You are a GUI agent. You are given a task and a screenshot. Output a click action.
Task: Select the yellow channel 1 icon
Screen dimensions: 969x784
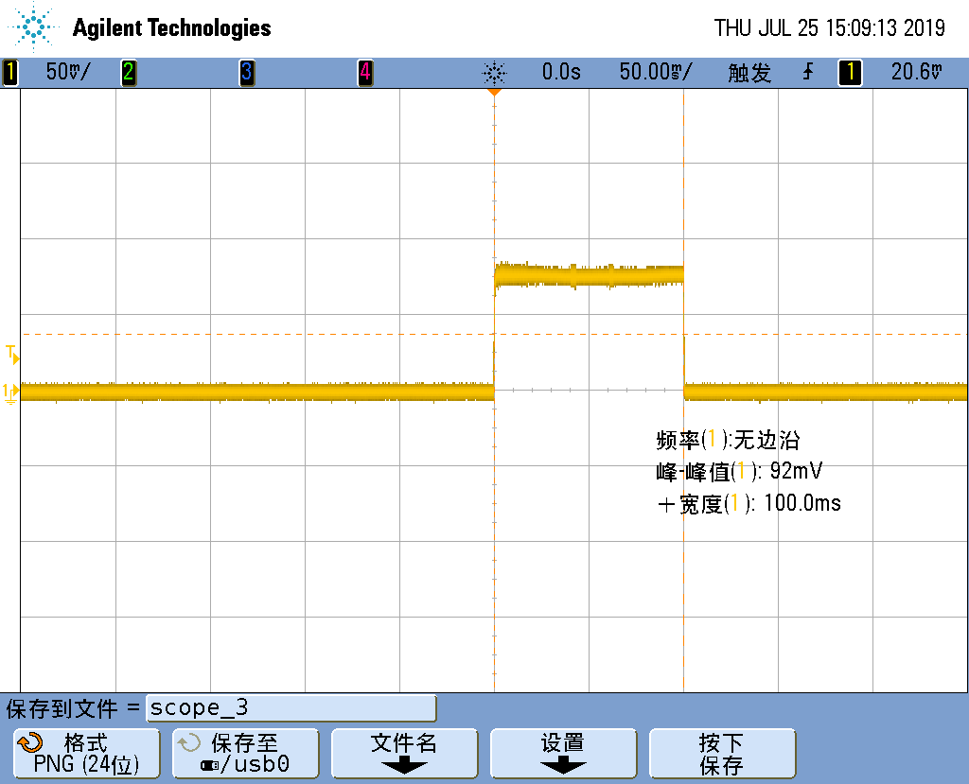tap(9, 71)
